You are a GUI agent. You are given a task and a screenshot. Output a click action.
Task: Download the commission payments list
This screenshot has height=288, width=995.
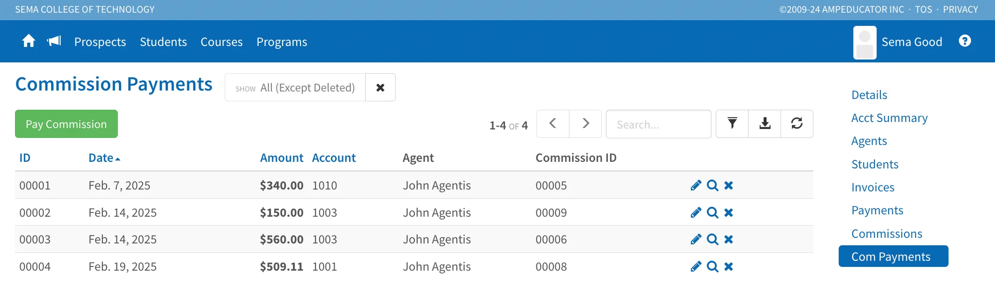(x=765, y=124)
